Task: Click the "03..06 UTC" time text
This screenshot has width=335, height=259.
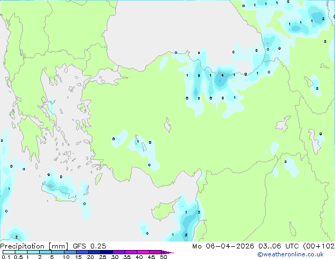Action: tap(278, 246)
